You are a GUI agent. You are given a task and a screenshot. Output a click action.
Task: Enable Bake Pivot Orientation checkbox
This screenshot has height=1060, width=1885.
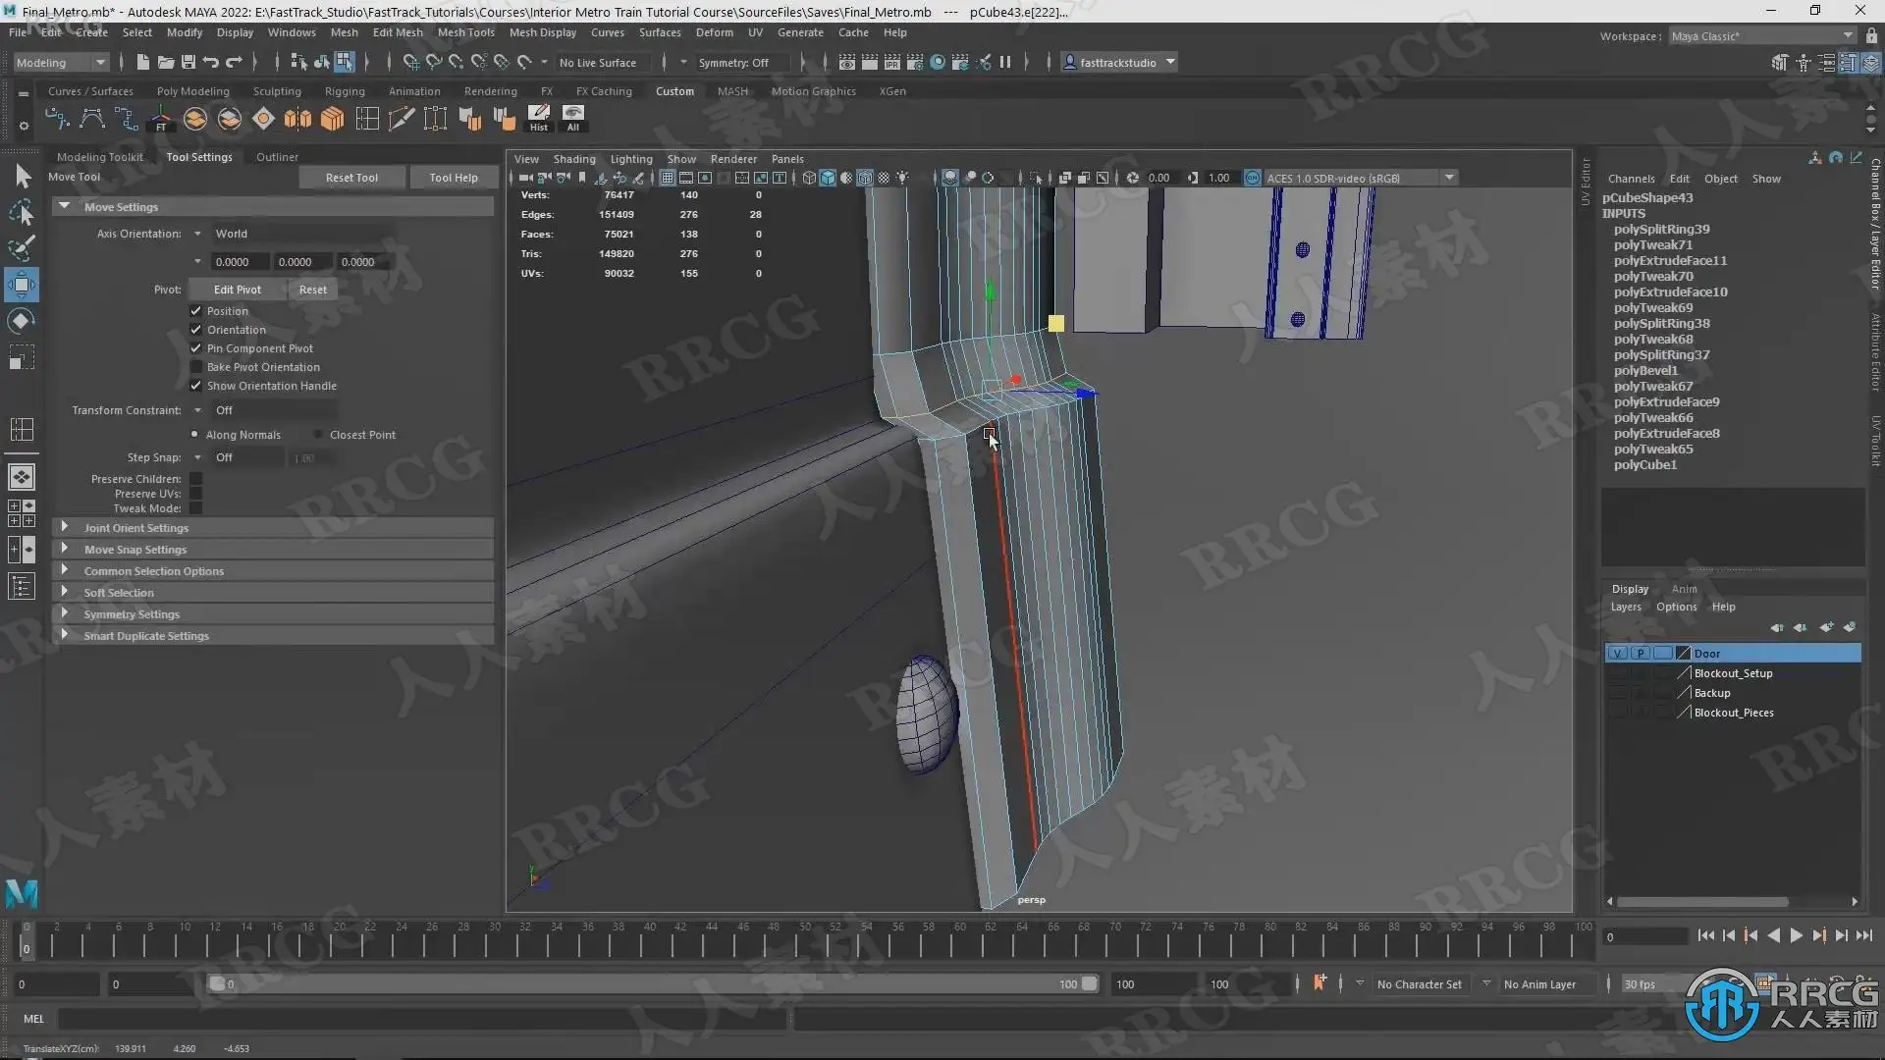click(195, 367)
